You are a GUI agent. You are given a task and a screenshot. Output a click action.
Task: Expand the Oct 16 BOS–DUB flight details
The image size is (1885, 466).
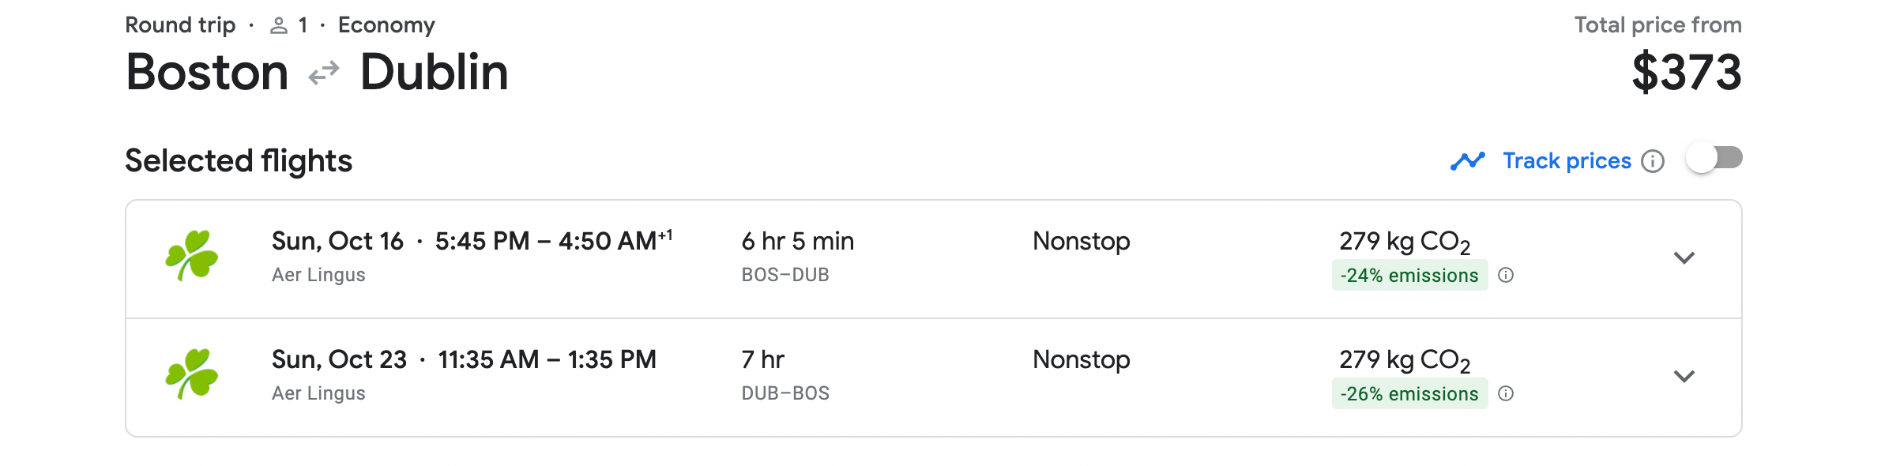click(1684, 258)
